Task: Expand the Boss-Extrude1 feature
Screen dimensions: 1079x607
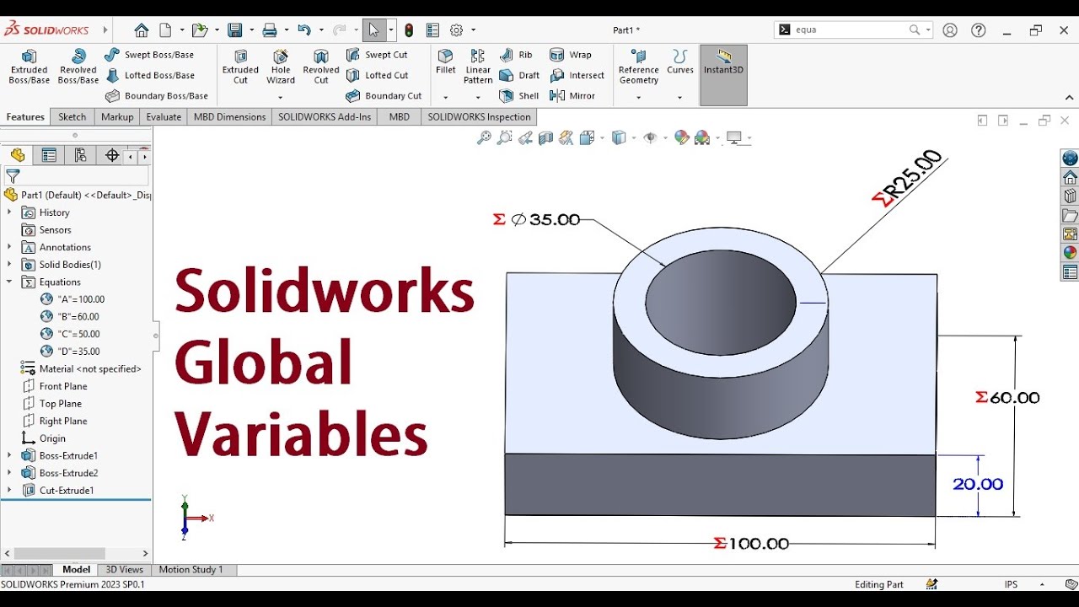Action: coord(9,455)
